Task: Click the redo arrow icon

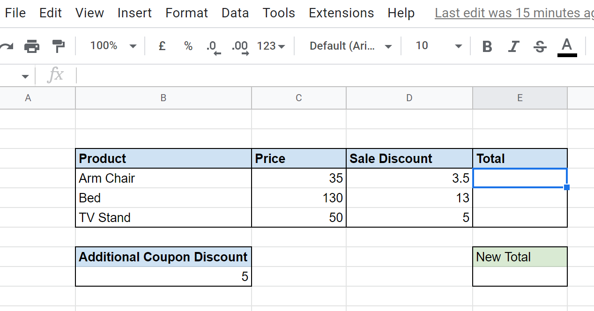Action: tap(6, 46)
